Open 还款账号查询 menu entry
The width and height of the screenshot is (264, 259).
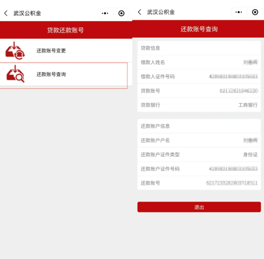coord(64,75)
